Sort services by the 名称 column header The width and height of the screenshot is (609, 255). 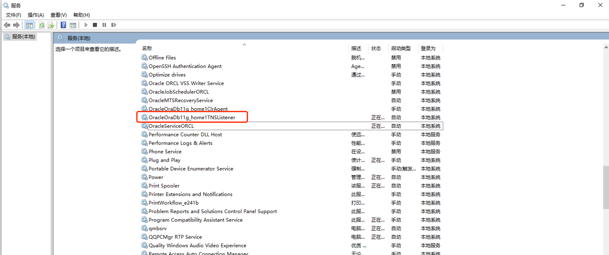[147, 48]
